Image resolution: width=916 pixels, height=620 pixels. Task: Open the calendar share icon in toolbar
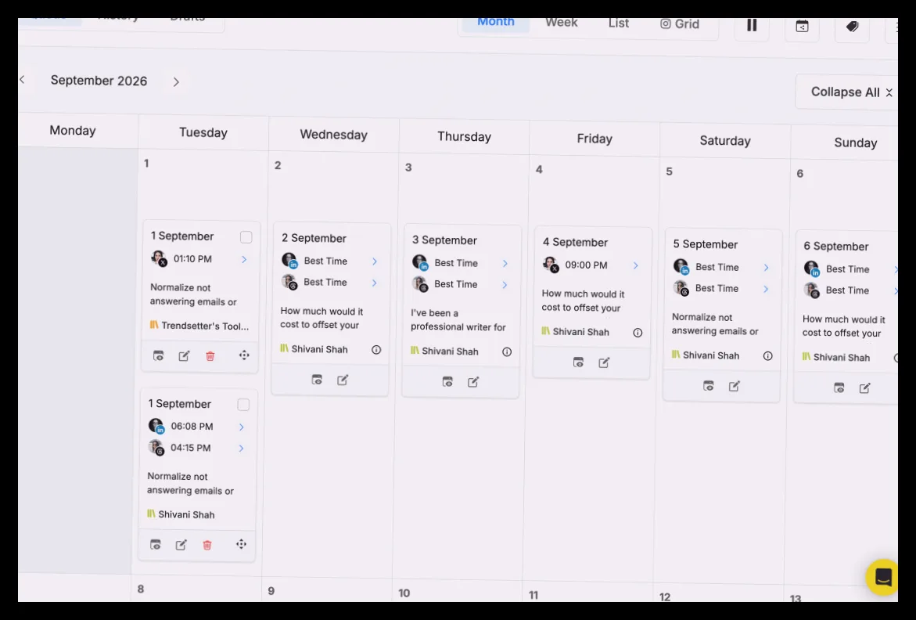tap(802, 27)
